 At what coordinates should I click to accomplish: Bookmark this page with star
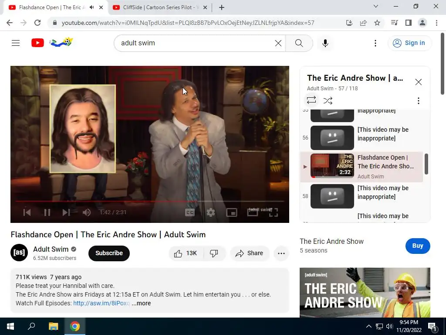coord(377,23)
